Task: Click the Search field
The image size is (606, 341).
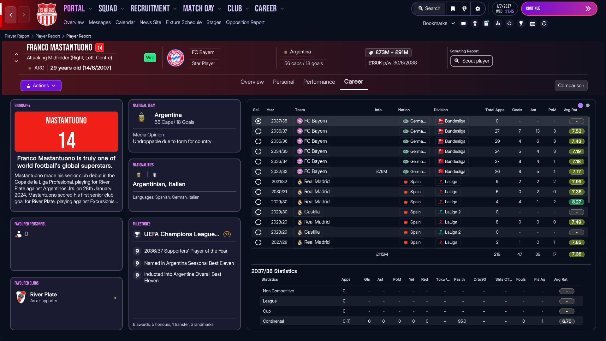Action: click(429, 9)
